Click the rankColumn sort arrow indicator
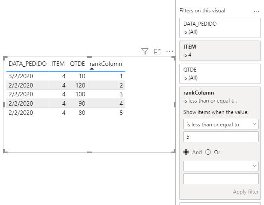 tap(92, 68)
